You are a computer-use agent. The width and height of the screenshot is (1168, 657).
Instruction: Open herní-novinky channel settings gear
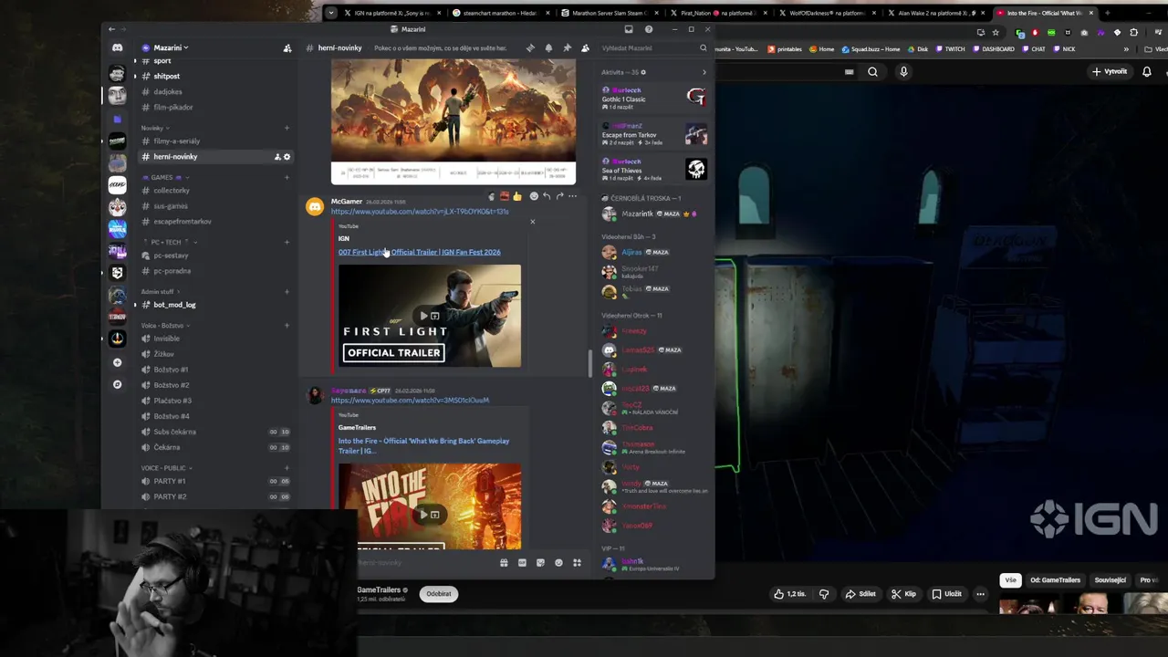coord(287,157)
